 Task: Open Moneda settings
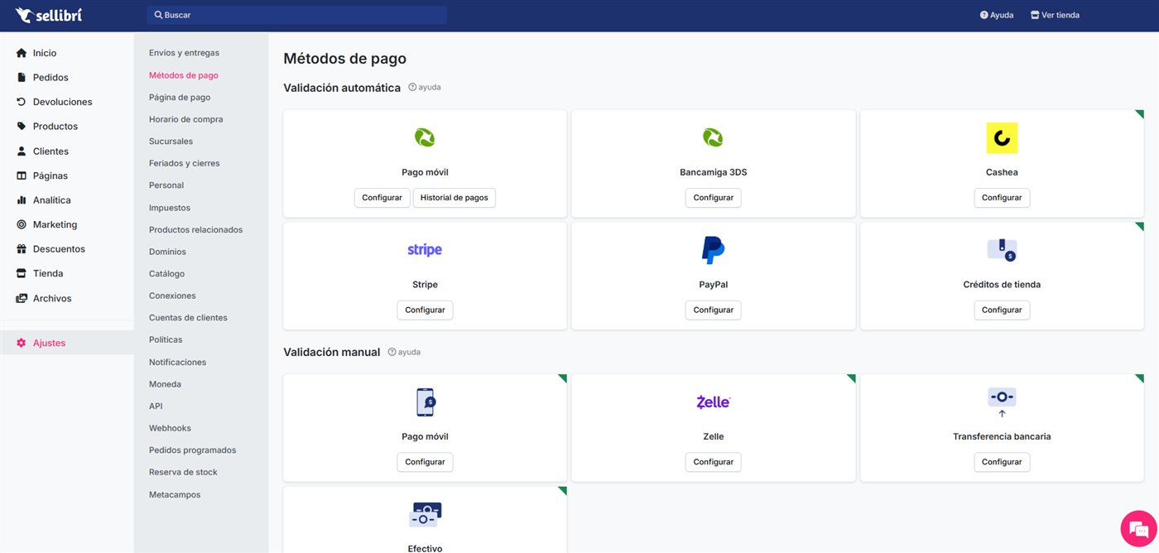pyautogui.click(x=165, y=384)
